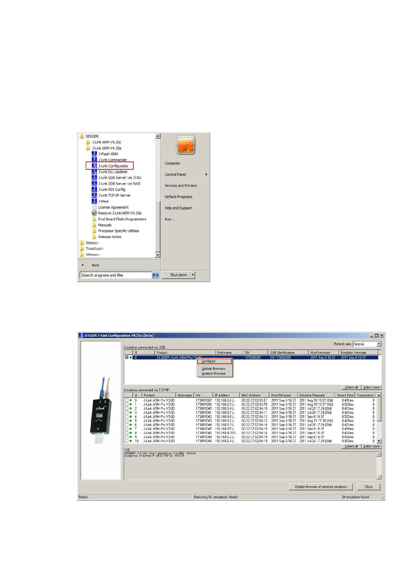Screen dimensions: 406x575
Task: Open J-Link TCP-IP Server icon
Action: point(94,195)
